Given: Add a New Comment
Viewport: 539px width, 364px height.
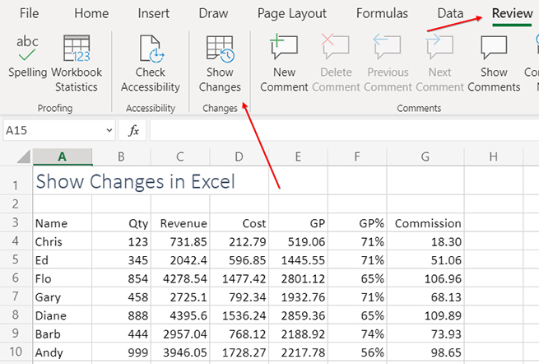Looking at the screenshot, I should point(284,63).
